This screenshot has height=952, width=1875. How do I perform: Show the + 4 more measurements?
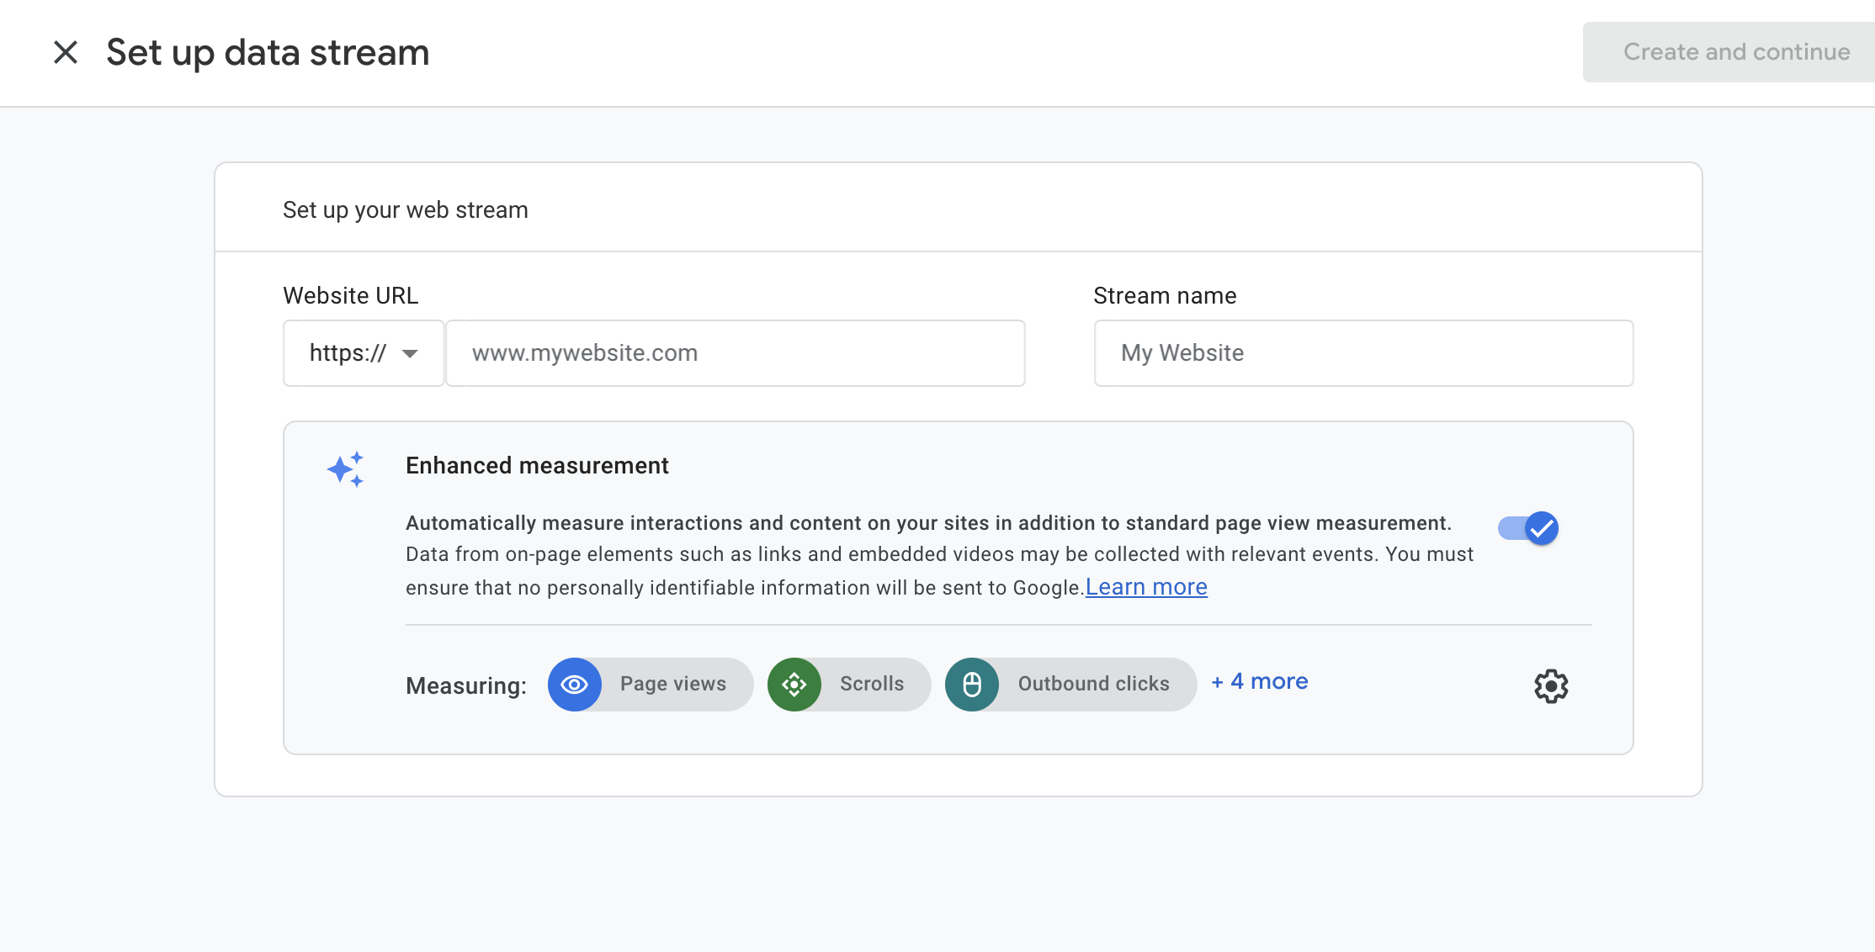1260,682
